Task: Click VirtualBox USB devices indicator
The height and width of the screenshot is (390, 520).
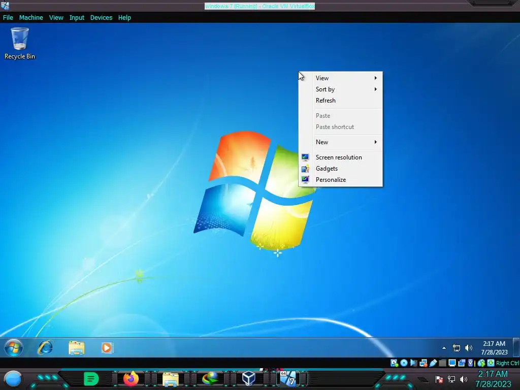Action: 433,363
